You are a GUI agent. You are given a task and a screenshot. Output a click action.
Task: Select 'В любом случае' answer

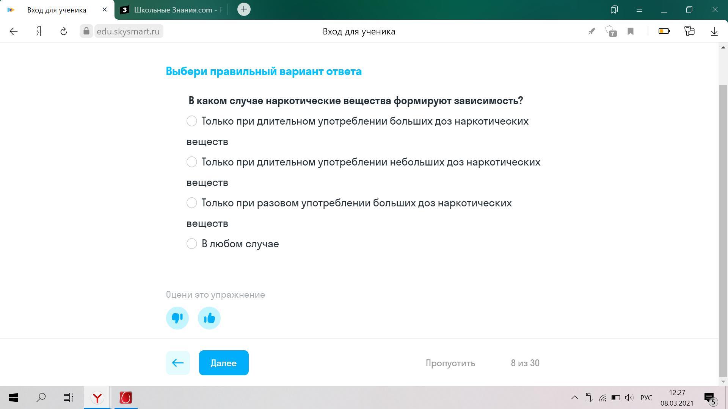click(192, 244)
